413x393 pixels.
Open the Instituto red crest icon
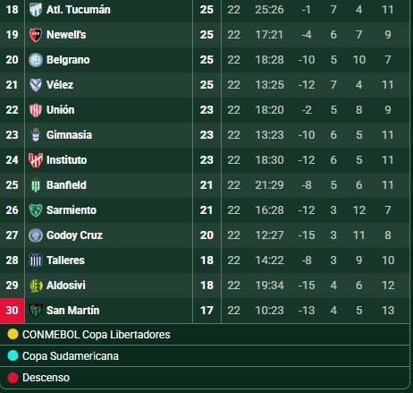pyautogui.click(x=36, y=160)
